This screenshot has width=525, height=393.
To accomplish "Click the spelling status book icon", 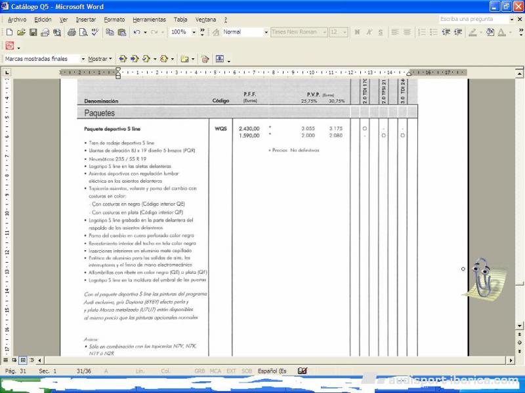I will 303,371.
